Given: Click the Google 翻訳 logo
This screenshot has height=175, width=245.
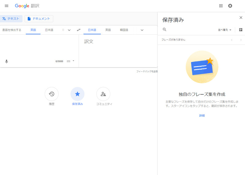Looking at the screenshot, I should point(27,6).
